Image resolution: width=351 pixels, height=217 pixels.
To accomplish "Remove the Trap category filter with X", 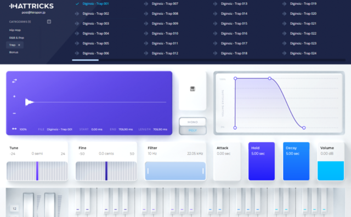I will (19, 45).
